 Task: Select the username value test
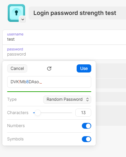(11, 39)
